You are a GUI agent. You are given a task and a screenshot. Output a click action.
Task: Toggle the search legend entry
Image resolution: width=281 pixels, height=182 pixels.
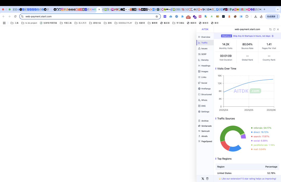[x=260, y=137]
